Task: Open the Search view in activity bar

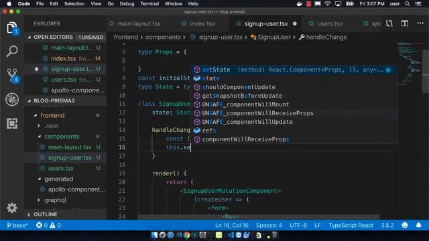Action: coord(12,51)
